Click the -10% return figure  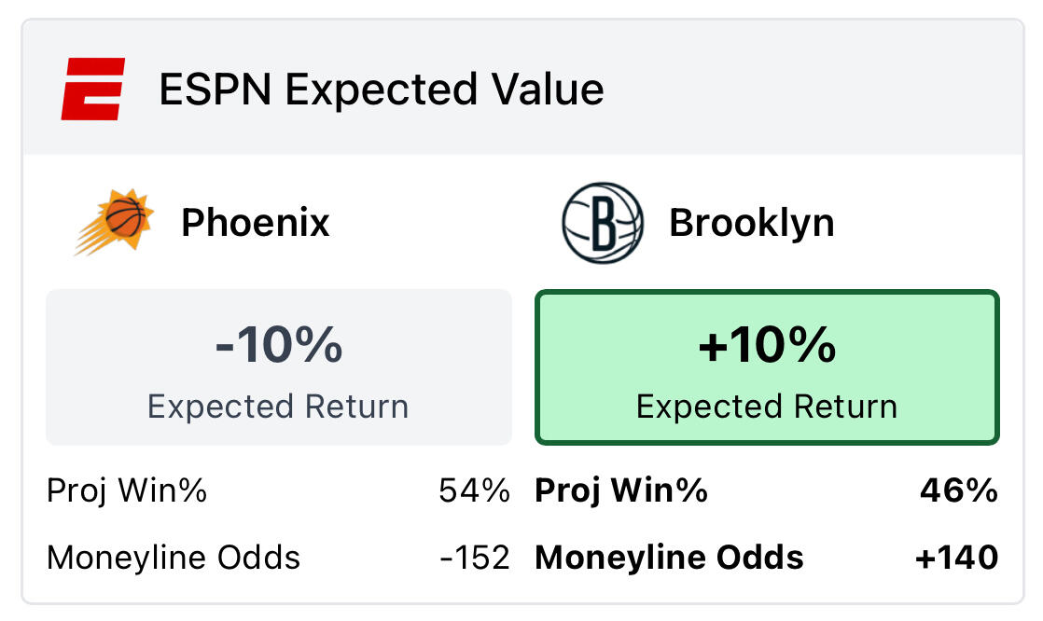point(279,345)
